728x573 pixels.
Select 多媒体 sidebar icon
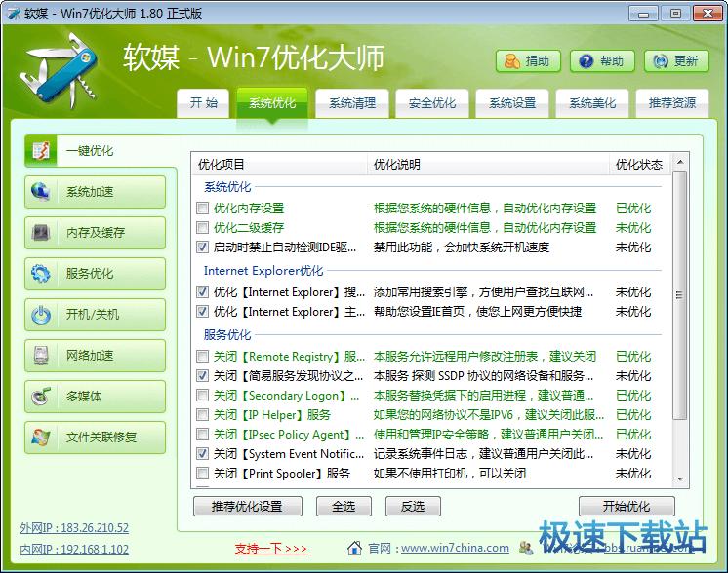point(41,397)
